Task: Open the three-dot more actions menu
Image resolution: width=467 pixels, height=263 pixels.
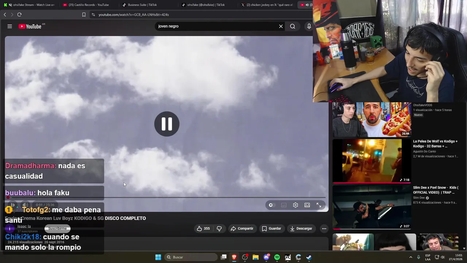Action: [x=324, y=229]
